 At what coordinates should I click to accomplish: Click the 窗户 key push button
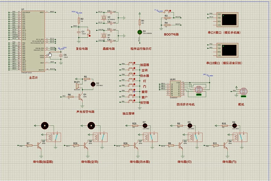pos(131,96)
